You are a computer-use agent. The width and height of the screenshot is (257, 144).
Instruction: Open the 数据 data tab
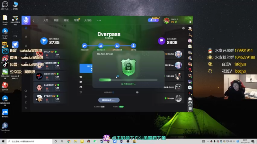56,20
